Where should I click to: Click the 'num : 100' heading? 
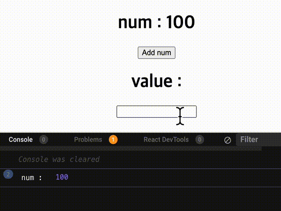pyautogui.click(x=156, y=22)
